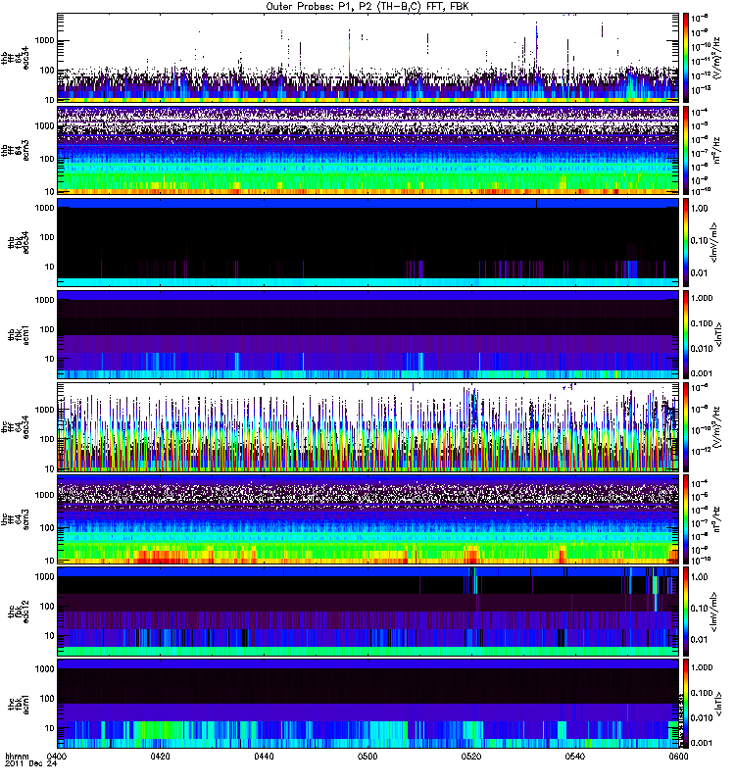Click the 1000 tick label on thc fbk edc12 axis
Screen dimensions: 735x784
(x=44, y=576)
